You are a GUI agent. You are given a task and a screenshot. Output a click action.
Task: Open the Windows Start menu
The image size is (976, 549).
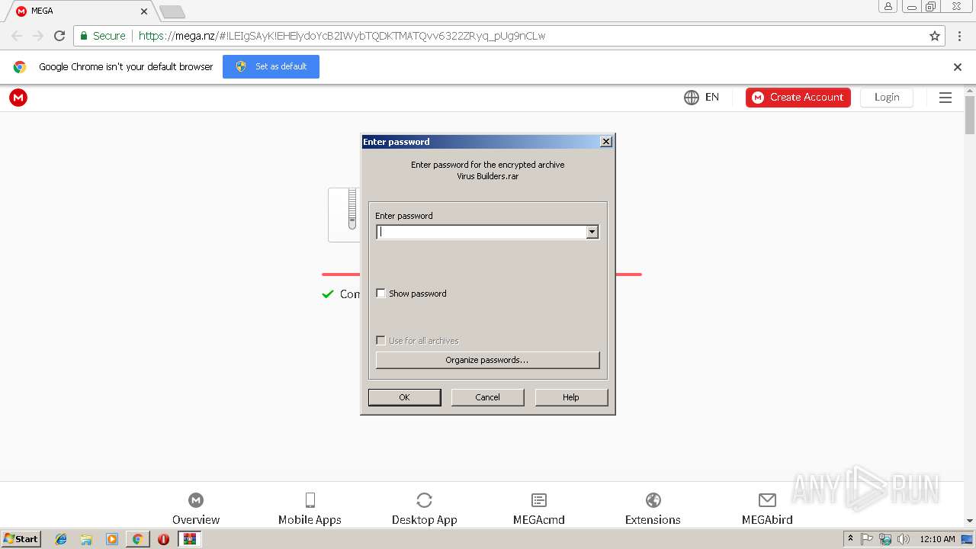pyautogui.click(x=21, y=539)
